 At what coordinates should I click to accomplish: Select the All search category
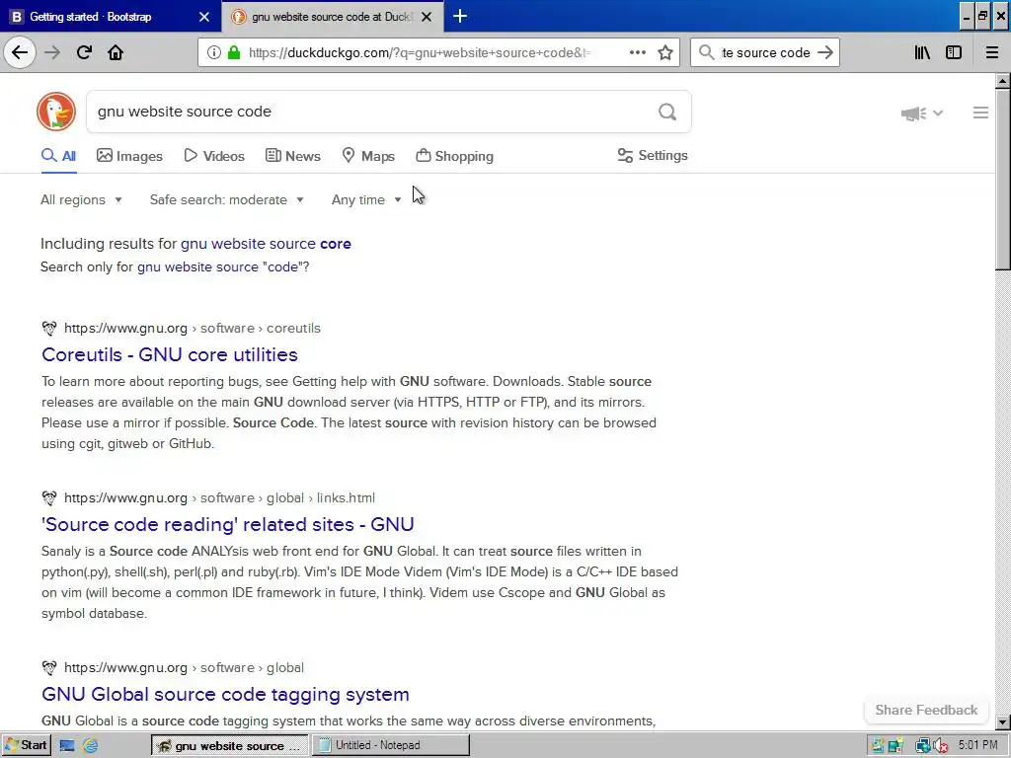[58, 156]
